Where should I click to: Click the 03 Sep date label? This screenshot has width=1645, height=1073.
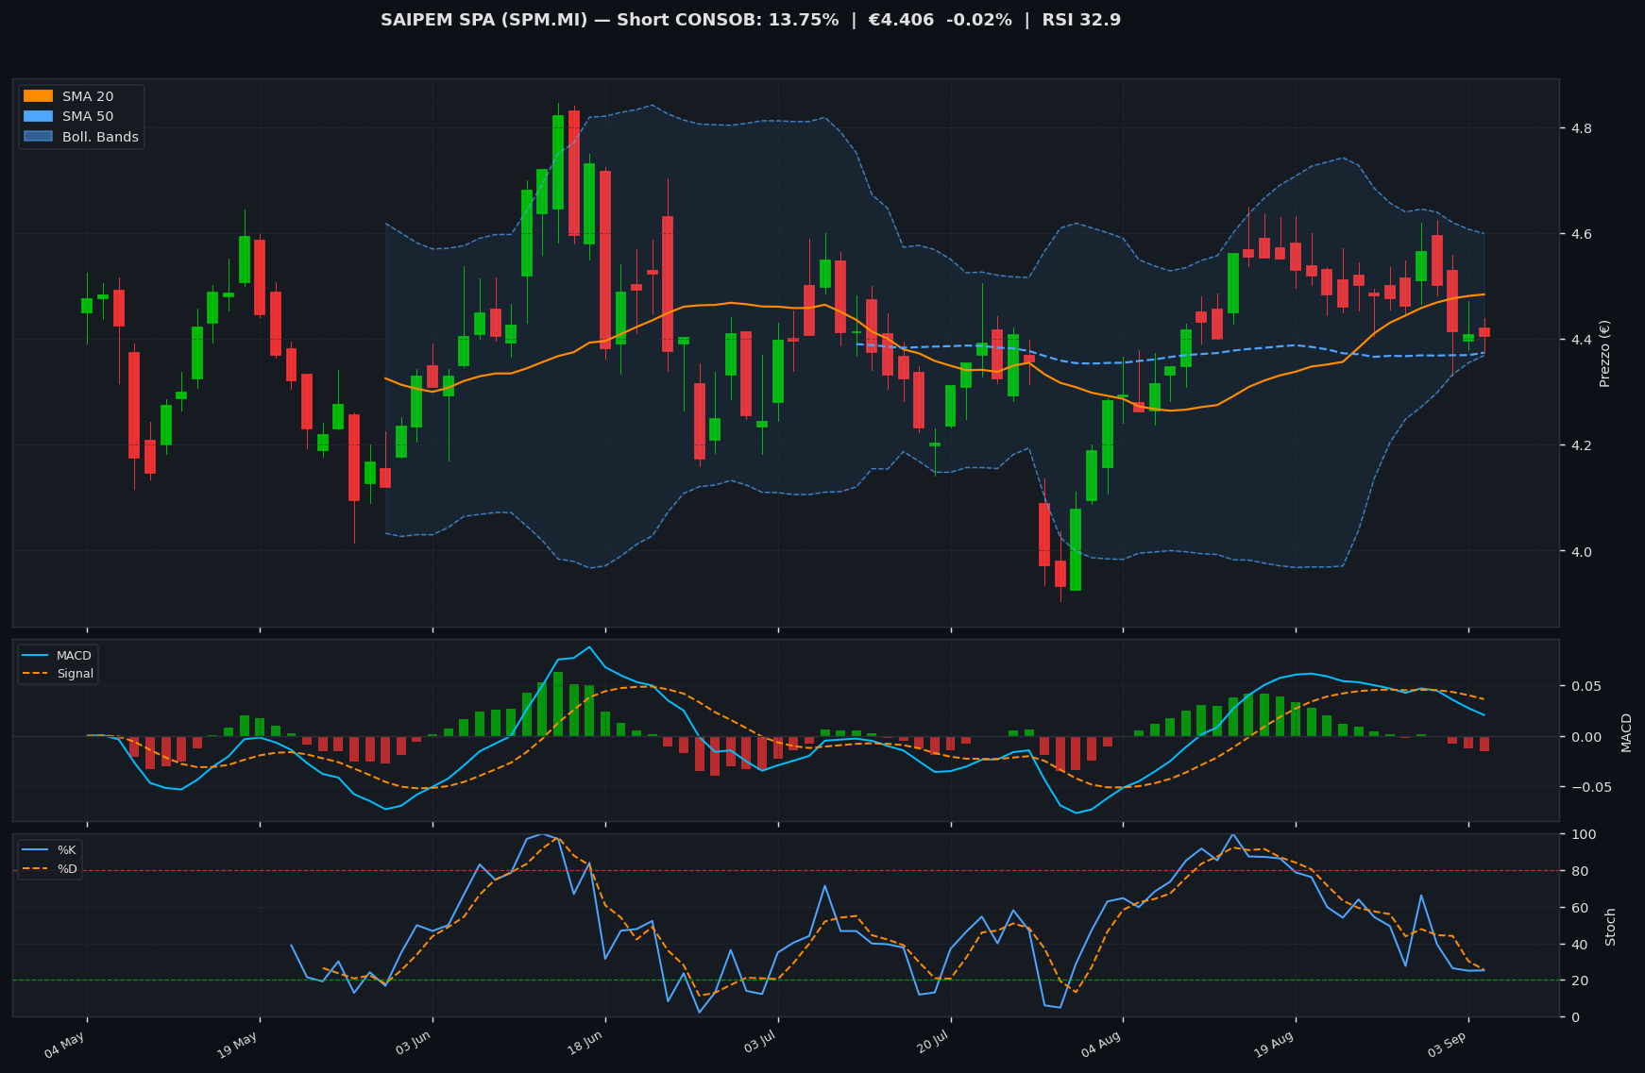click(x=1447, y=1045)
